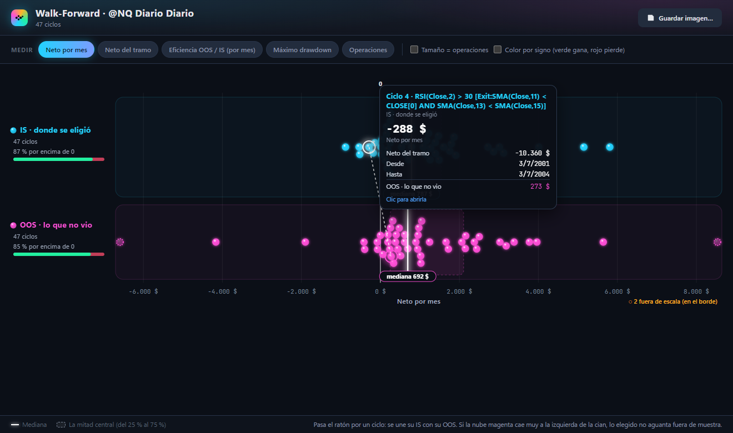The width and height of the screenshot is (733, 433).
Task: Toggle the 'Color por signo' checkbox
Action: (x=498, y=49)
